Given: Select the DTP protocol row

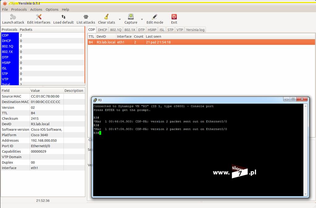Looking at the screenshot, I should pyautogui.click(x=43, y=57).
